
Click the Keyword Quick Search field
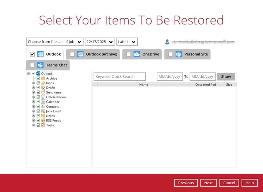point(119,77)
